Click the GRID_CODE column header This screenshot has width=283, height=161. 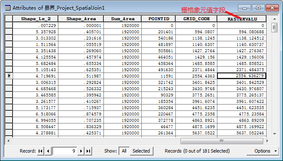pyautogui.click(x=196, y=19)
